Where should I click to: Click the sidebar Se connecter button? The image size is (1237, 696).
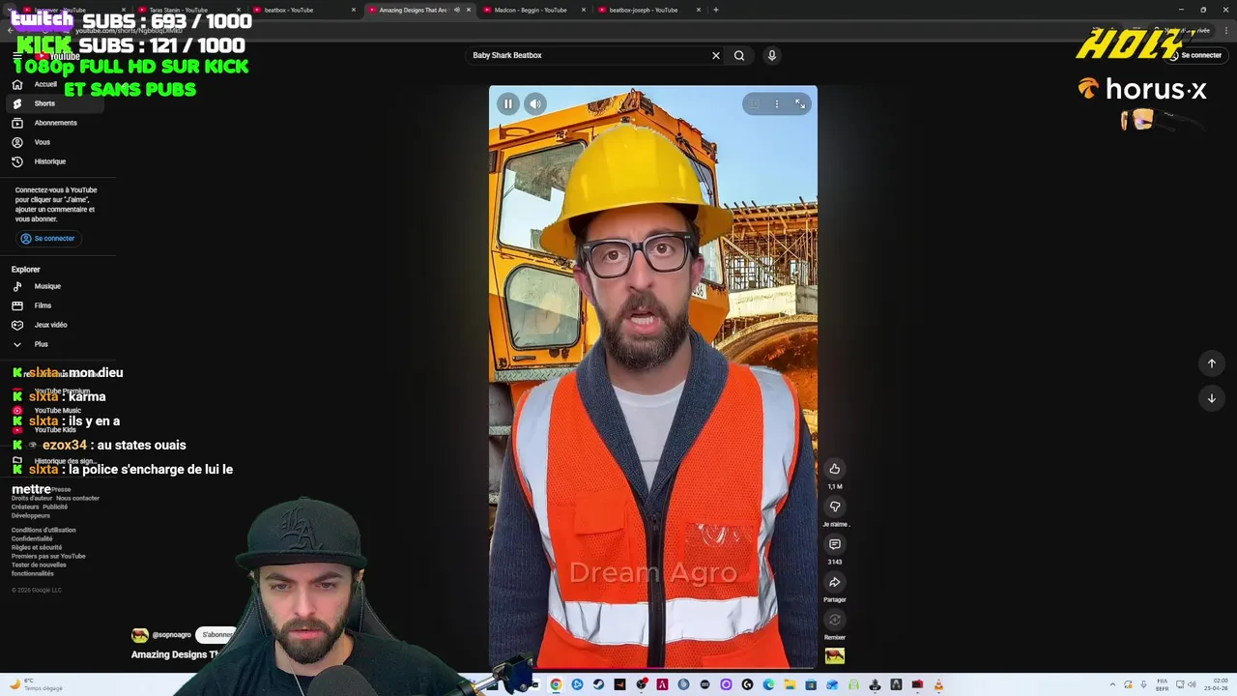(47, 238)
